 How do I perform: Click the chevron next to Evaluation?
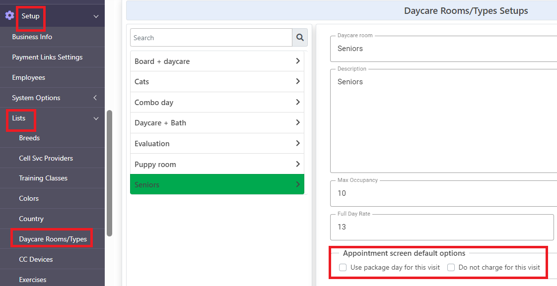(x=298, y=143)
